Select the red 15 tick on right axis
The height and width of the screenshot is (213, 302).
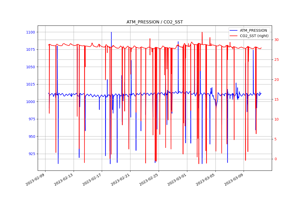(x=277, y=99)
